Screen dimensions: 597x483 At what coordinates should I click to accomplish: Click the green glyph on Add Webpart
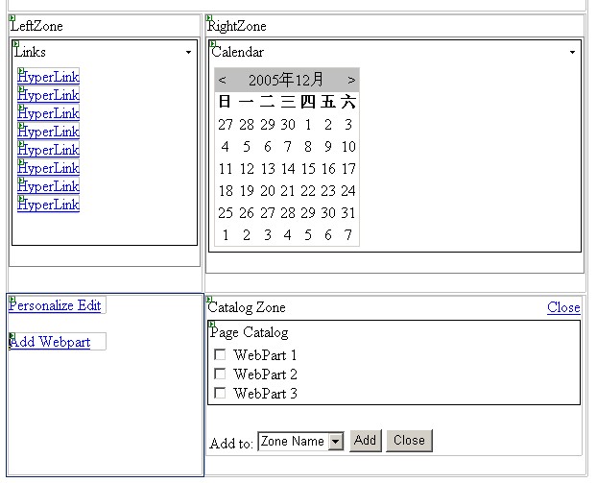coord(12,336)
